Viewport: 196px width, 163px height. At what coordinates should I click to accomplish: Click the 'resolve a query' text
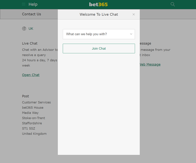click(34, 55)
